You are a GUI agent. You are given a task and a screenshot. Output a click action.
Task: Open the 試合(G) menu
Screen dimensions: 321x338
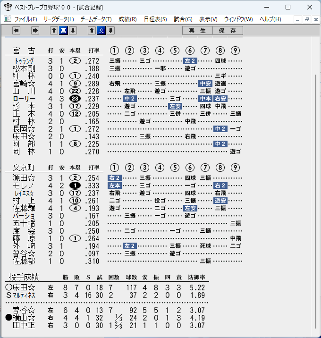coord(183,19)
